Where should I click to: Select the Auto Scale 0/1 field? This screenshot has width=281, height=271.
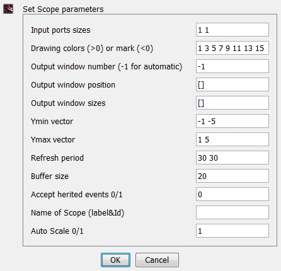[232, 231]
